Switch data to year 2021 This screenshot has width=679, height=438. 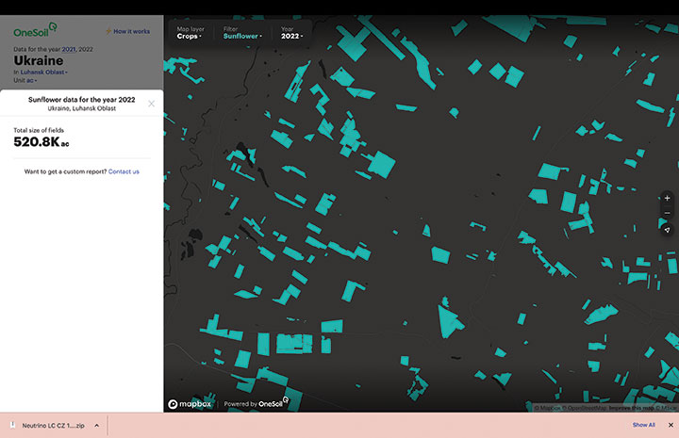(x=69, y=48)
